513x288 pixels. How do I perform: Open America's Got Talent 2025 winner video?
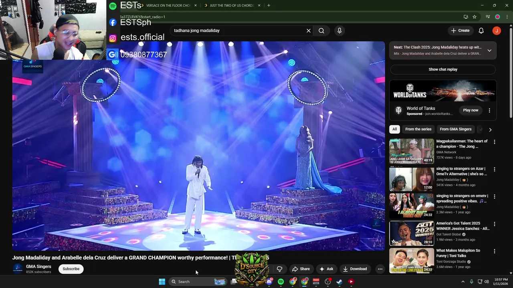pos(463,226)
